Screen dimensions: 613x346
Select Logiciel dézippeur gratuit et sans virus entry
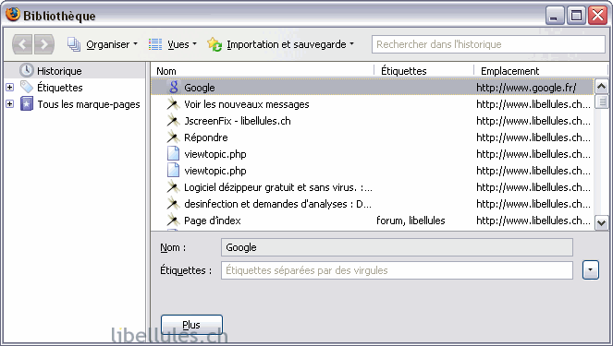coord(373,187)
